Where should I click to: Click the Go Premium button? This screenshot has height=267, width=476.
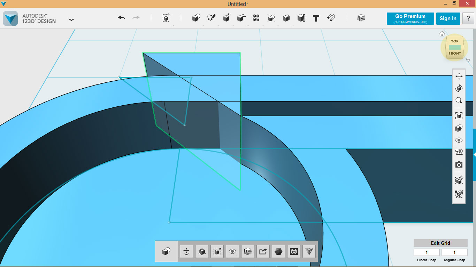410,18
